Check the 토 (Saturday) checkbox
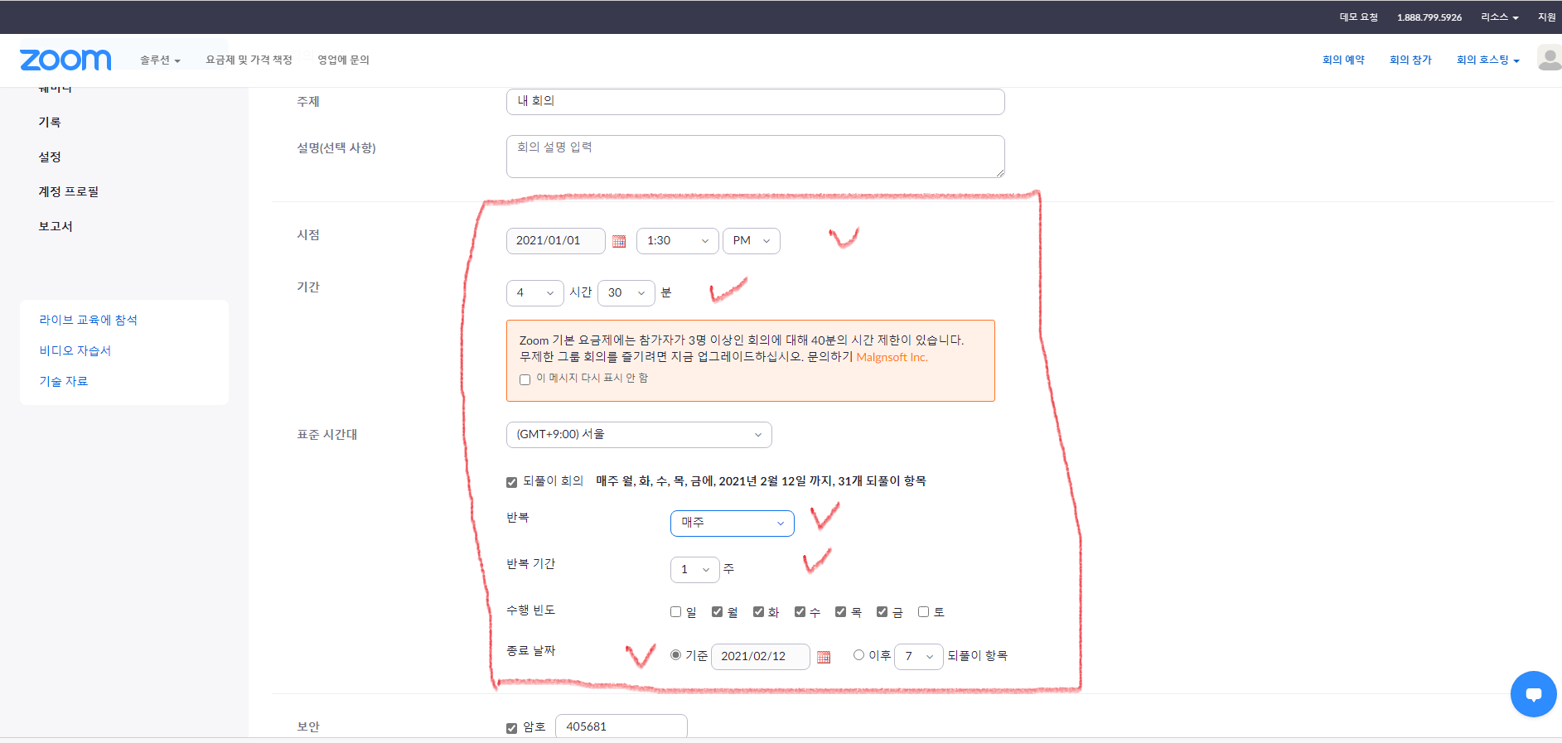Screen dimensions: 1562x743 (923, 612)
